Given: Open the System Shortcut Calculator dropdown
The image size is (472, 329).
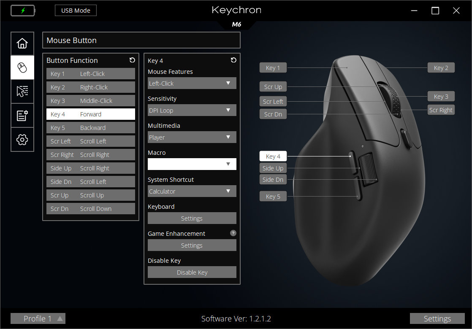Looking at the screenshot, I should tap(192, 191).
